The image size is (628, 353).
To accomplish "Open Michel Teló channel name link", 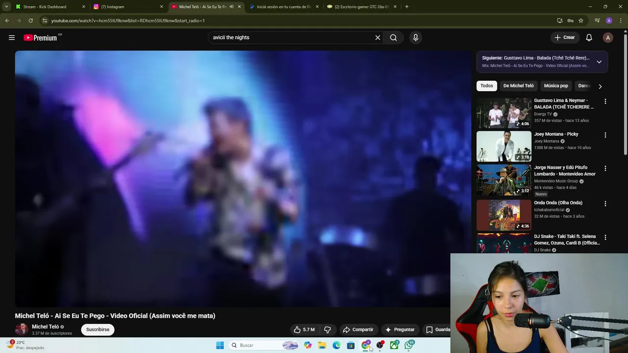I will coord(45,327).
